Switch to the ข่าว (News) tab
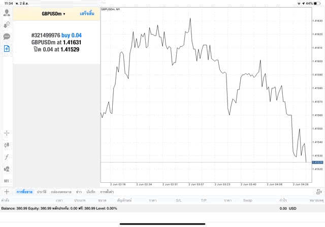 click(79, 192)
